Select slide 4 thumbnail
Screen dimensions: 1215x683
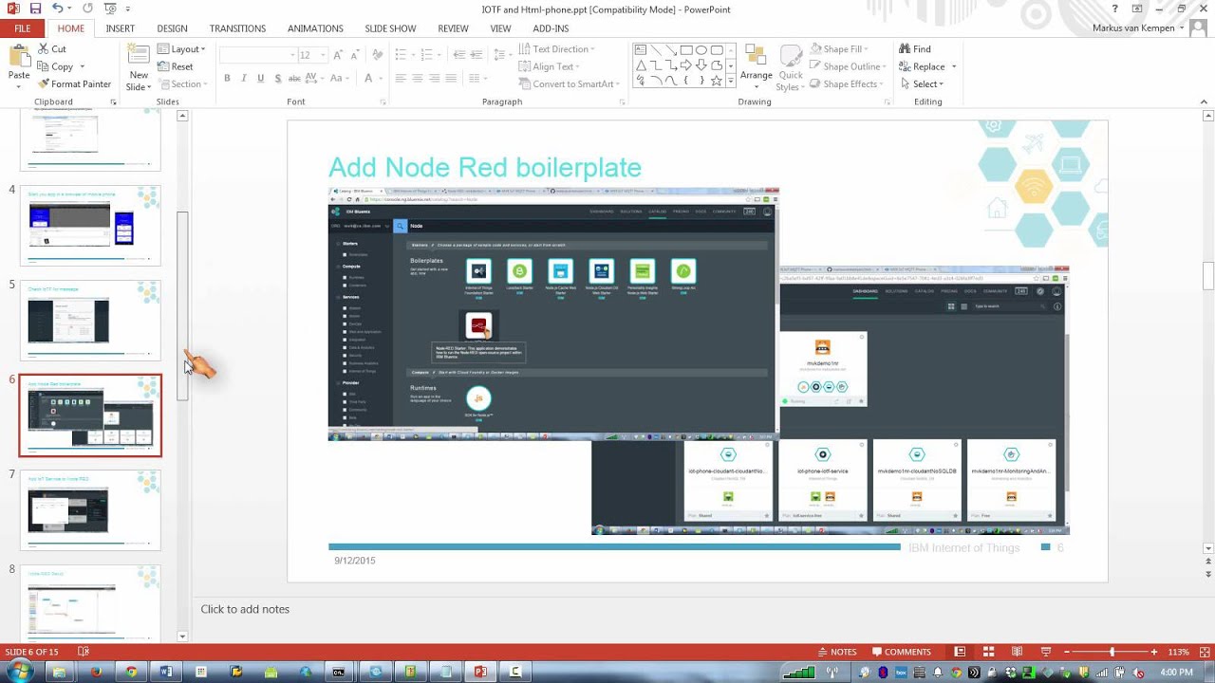tap(90, 226)
